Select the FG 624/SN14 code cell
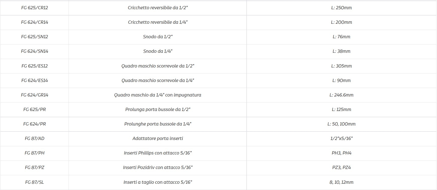The image size is (437, 190). pos(34,51)
